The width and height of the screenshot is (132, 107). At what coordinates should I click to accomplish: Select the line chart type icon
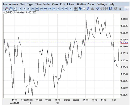[15, 9]
